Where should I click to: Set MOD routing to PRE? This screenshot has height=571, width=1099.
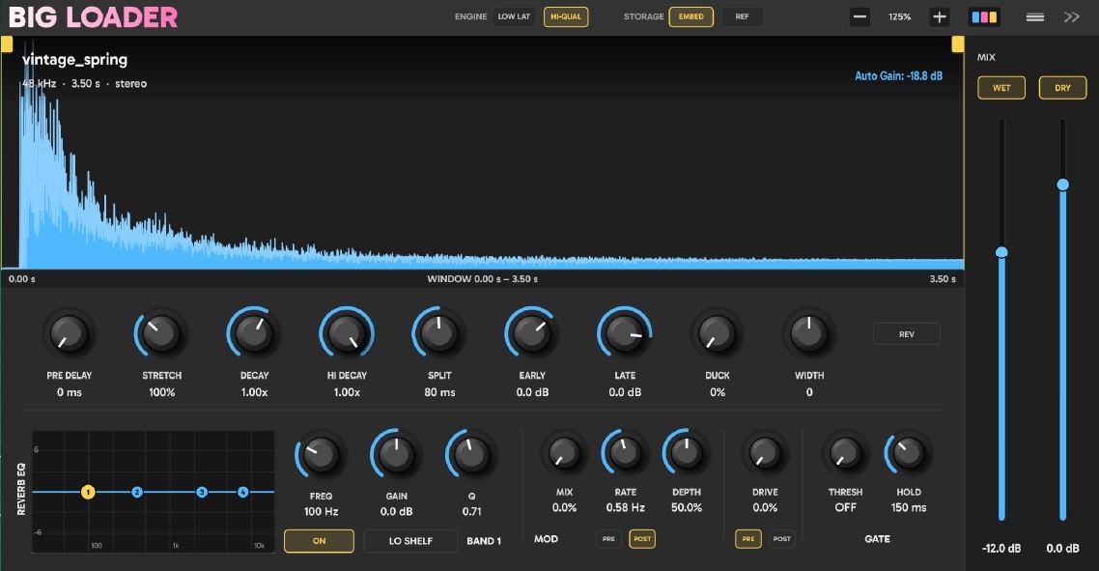(608, 539)
